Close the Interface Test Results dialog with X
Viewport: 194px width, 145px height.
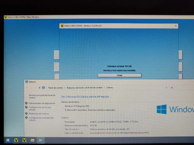[x=176, y=26]
